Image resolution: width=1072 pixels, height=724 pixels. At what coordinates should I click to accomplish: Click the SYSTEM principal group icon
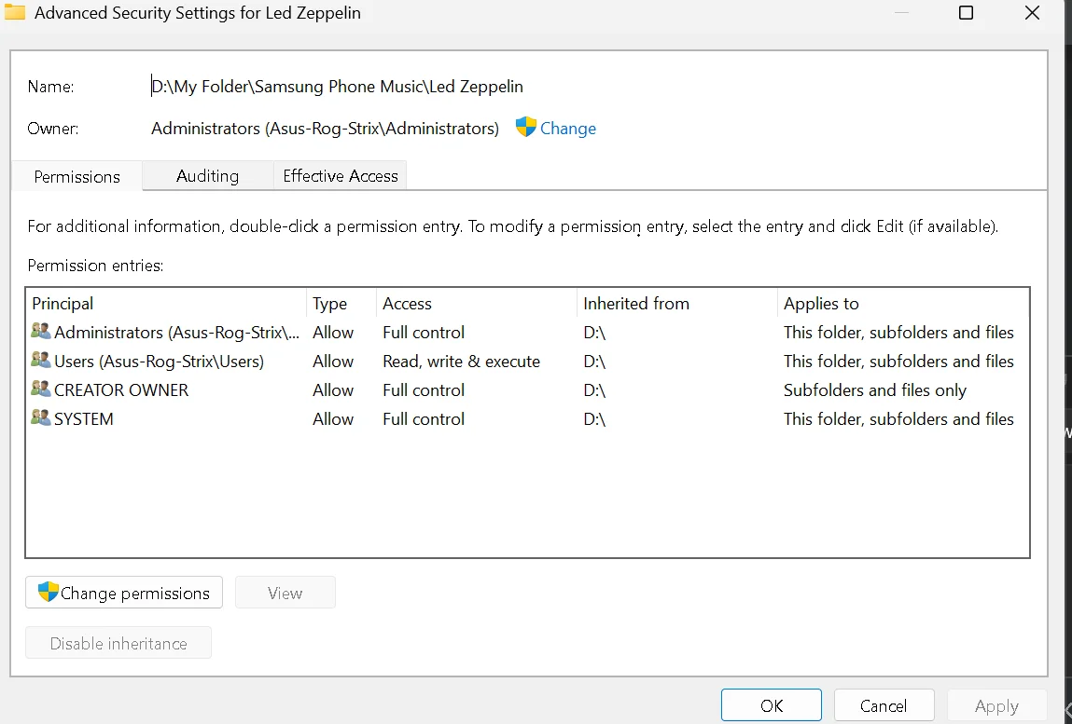41,417
